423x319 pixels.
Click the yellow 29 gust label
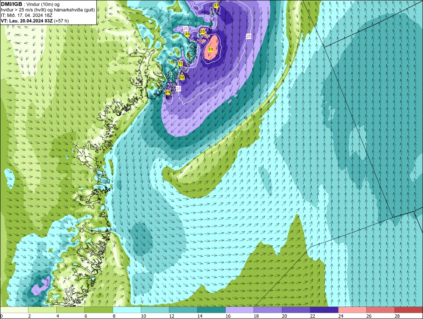168,92
